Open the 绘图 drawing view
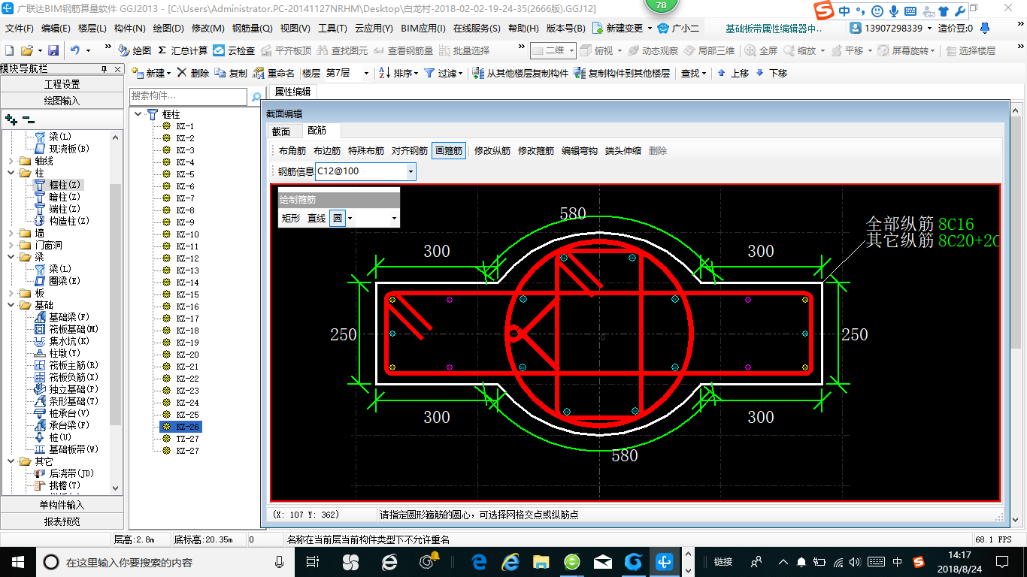Viewport: 1027px width, 577px height. 135,50
